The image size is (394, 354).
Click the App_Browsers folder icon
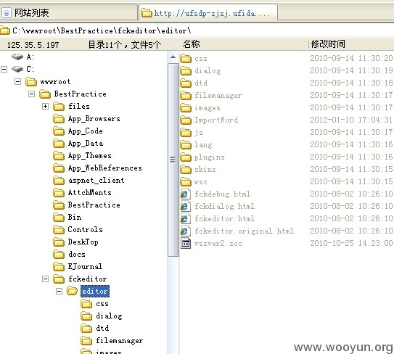point(59,118)
